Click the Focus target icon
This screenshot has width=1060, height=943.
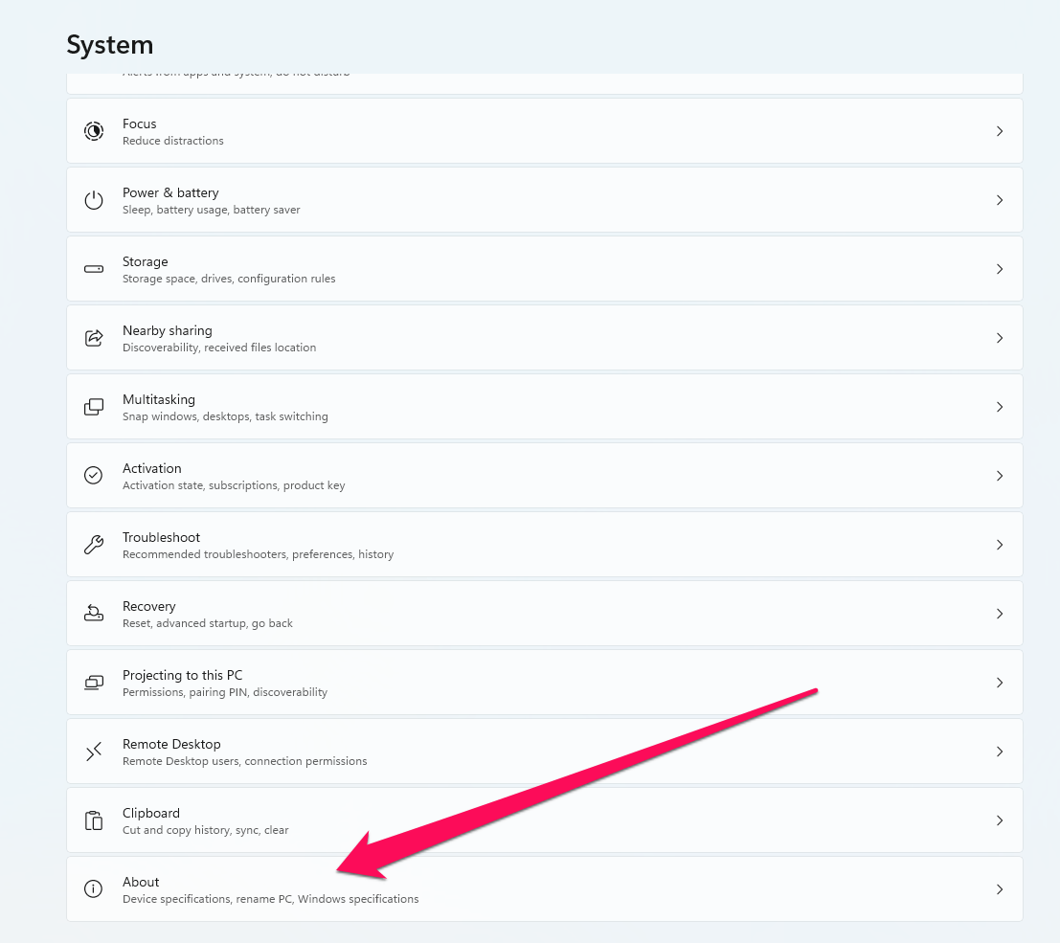click(x=94, y=131)
